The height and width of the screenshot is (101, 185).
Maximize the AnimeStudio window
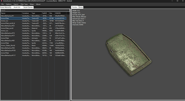coord(177,1)
